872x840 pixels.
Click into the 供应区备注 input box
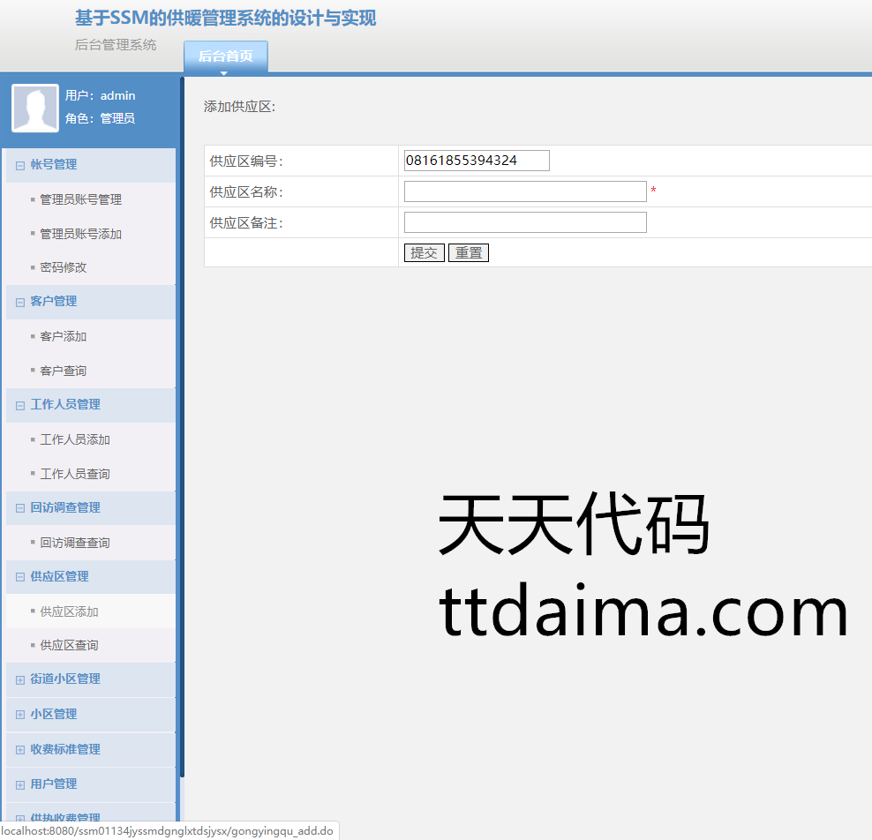tap(525, 222)
